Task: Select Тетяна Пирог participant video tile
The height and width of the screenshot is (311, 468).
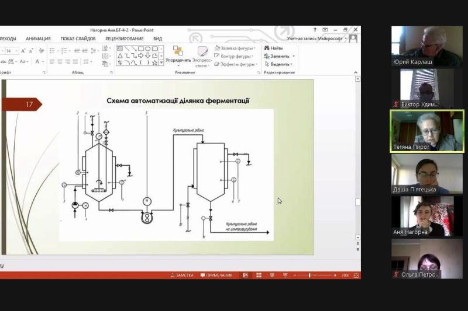Action: click(x=426, y=131)
